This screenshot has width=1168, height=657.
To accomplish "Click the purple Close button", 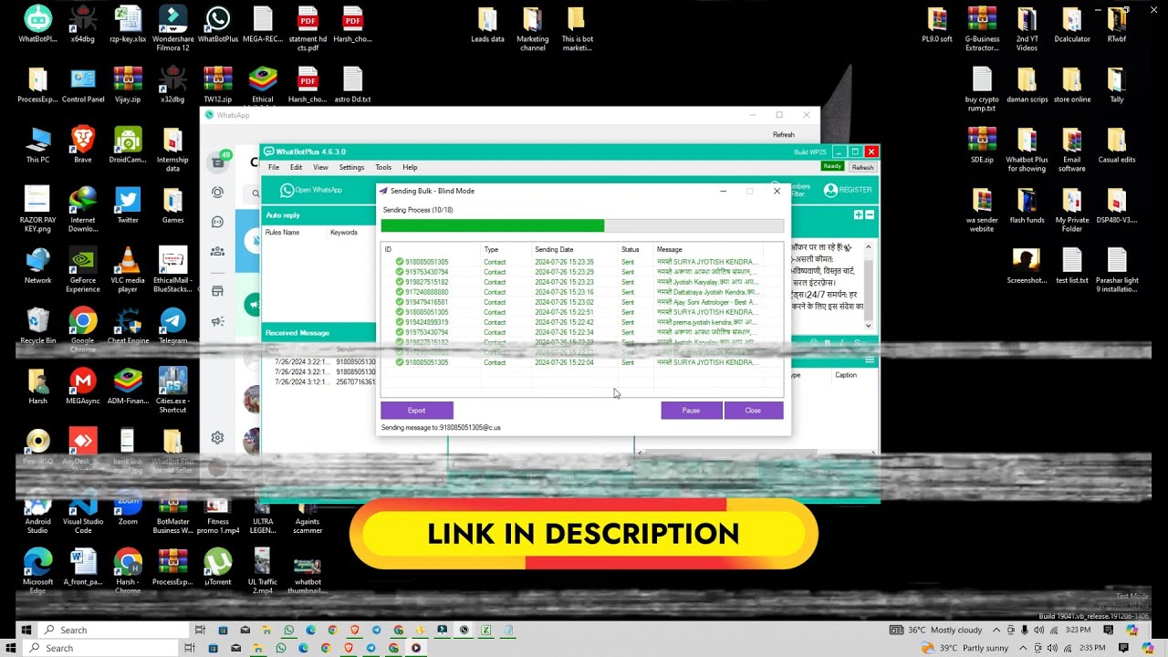I will click(753, 411).
